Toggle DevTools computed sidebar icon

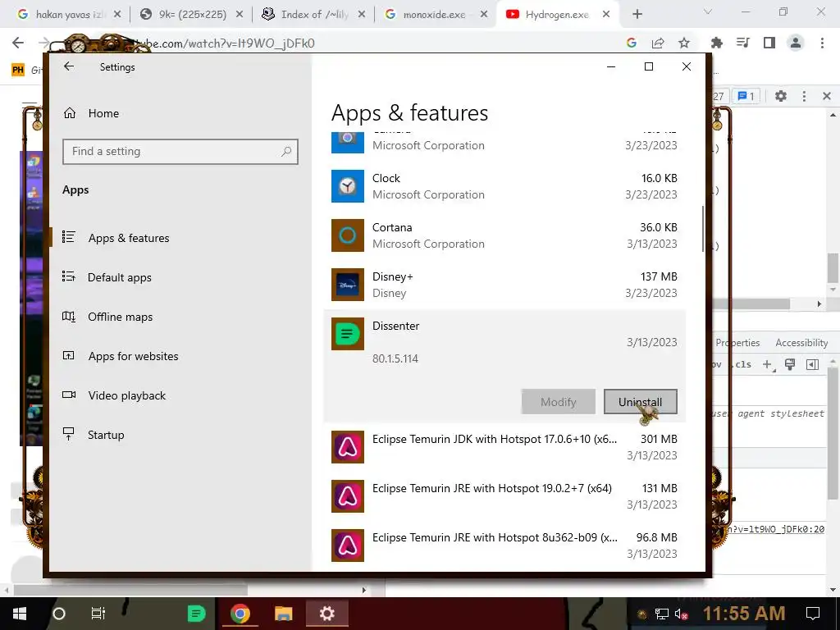pyautogui.click(x=812, y=364)
